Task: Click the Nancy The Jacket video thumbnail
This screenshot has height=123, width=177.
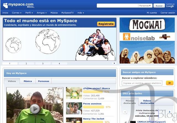Action: point(74,120)
